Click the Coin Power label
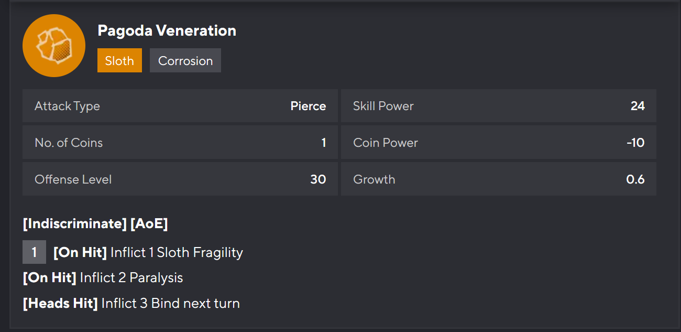Screen dimensions: 681x332 (x=386, y=143)
